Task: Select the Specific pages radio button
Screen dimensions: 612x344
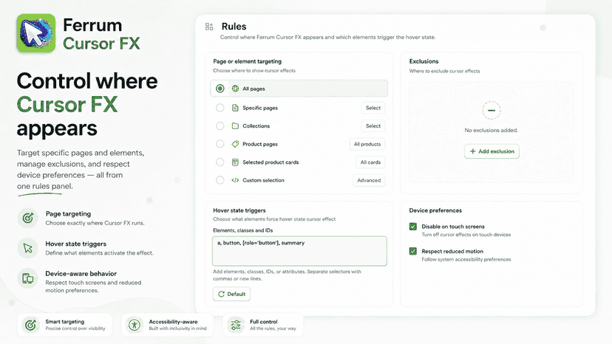Action: point(220,108)
